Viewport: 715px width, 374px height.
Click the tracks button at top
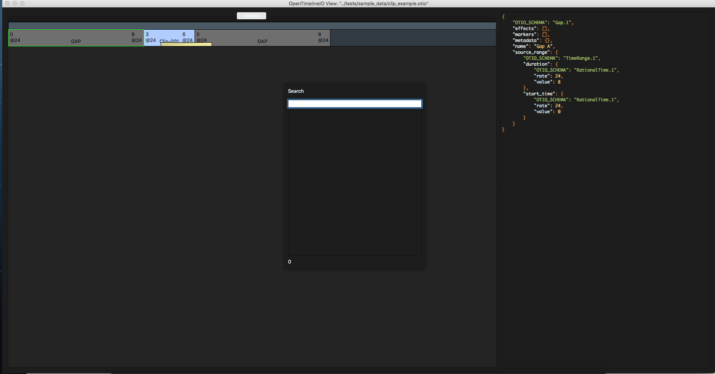(x=251, y=16)
